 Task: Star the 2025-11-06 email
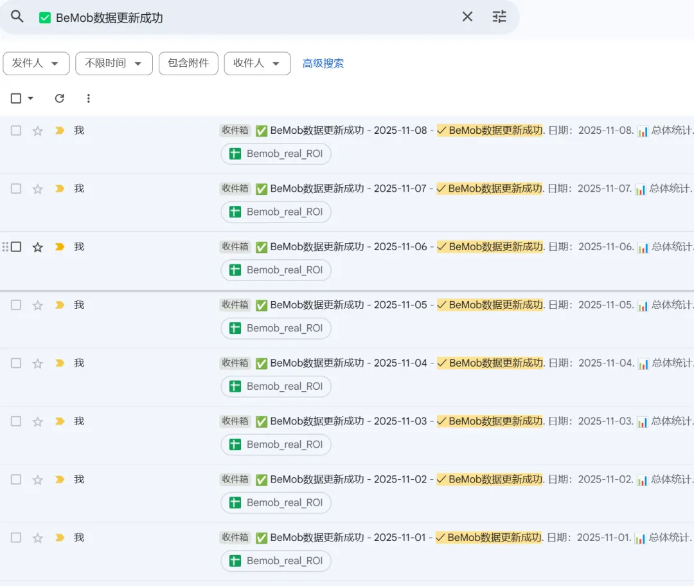[38, 247]
